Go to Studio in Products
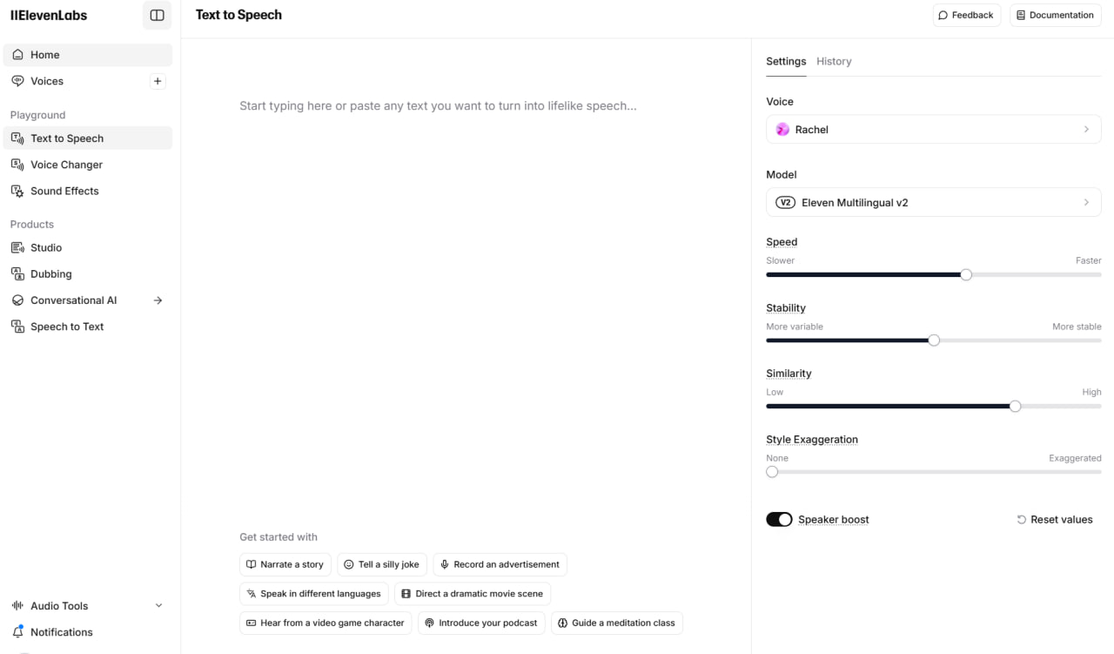1114x654 pixels. tap(46, 247)
